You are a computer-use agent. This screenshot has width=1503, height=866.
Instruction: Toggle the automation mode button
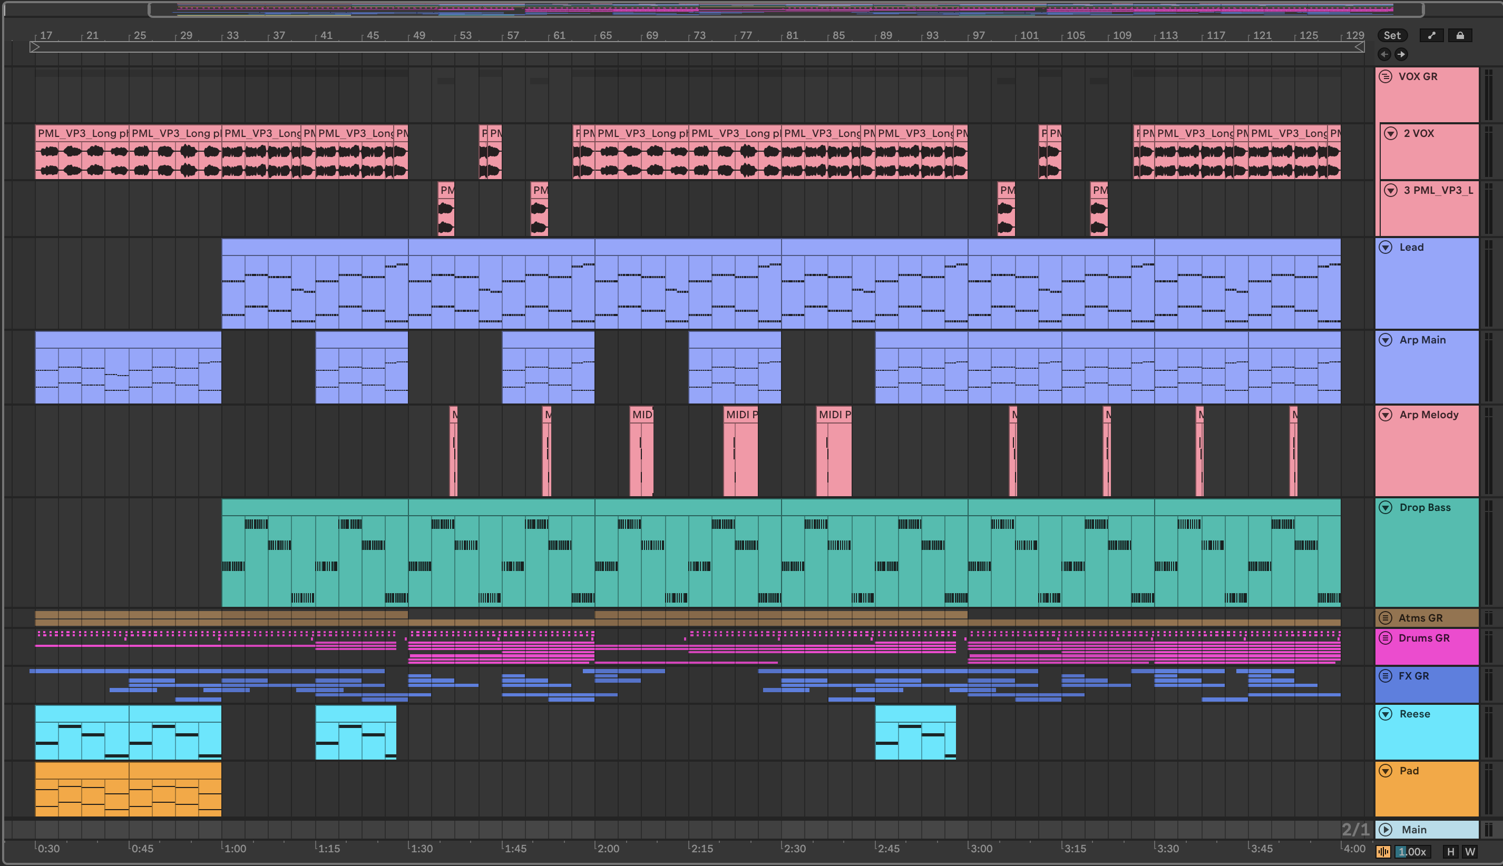(x=1432, y=36)
